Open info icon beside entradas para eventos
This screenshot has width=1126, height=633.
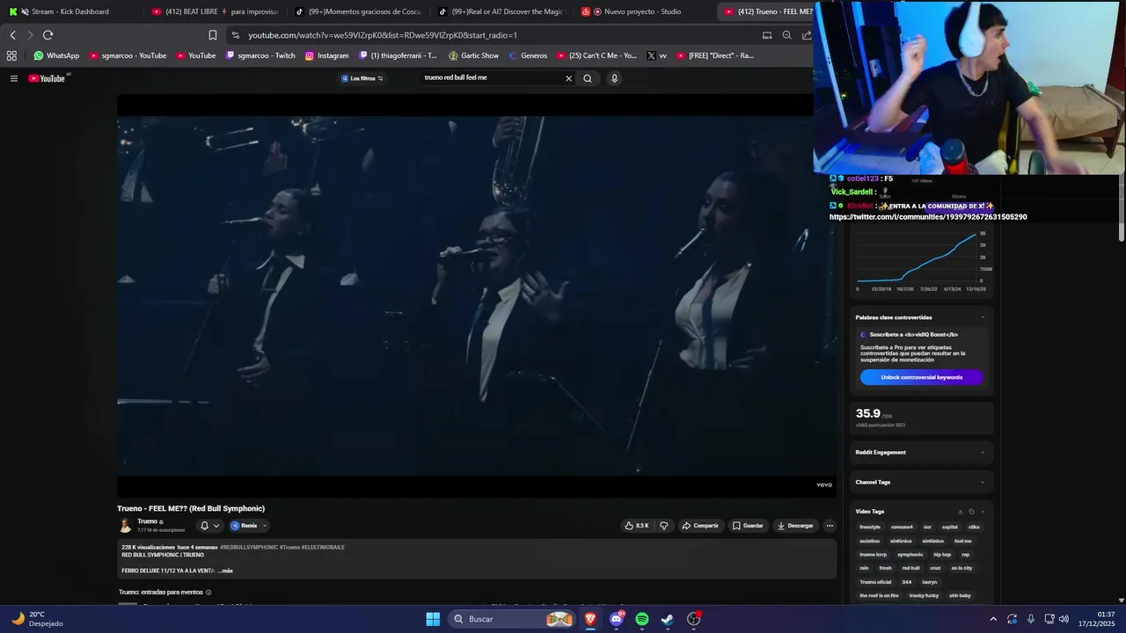208,593
